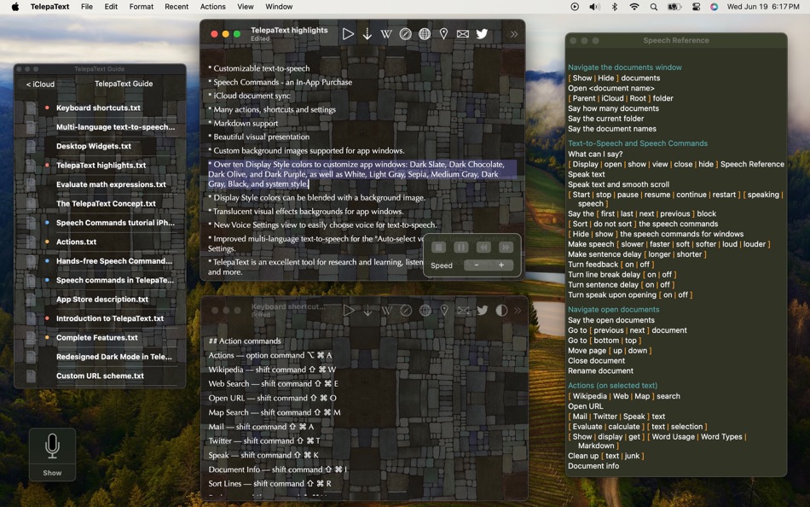Image resolution: width=810 pixels, height=507 pixels.
Task: Open Introduction to TelepaText.txt
Action: [110, 318]
